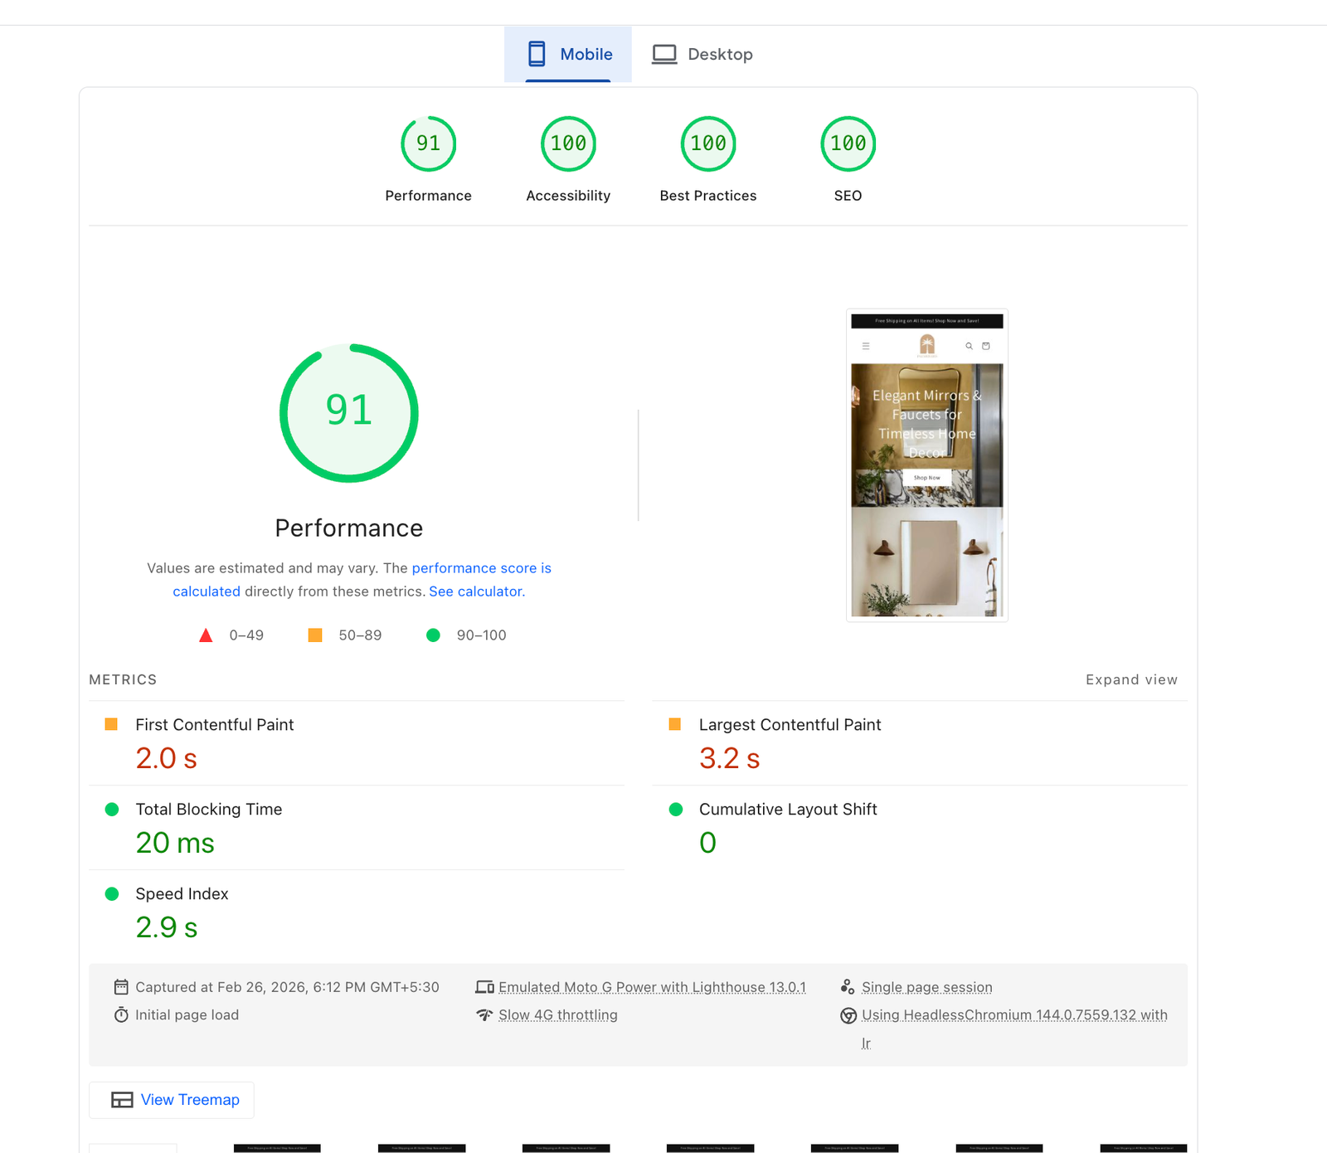The image size is (1327, 1153).
Task: Click the Performance 91 score gauge
Action: (428, 144)
